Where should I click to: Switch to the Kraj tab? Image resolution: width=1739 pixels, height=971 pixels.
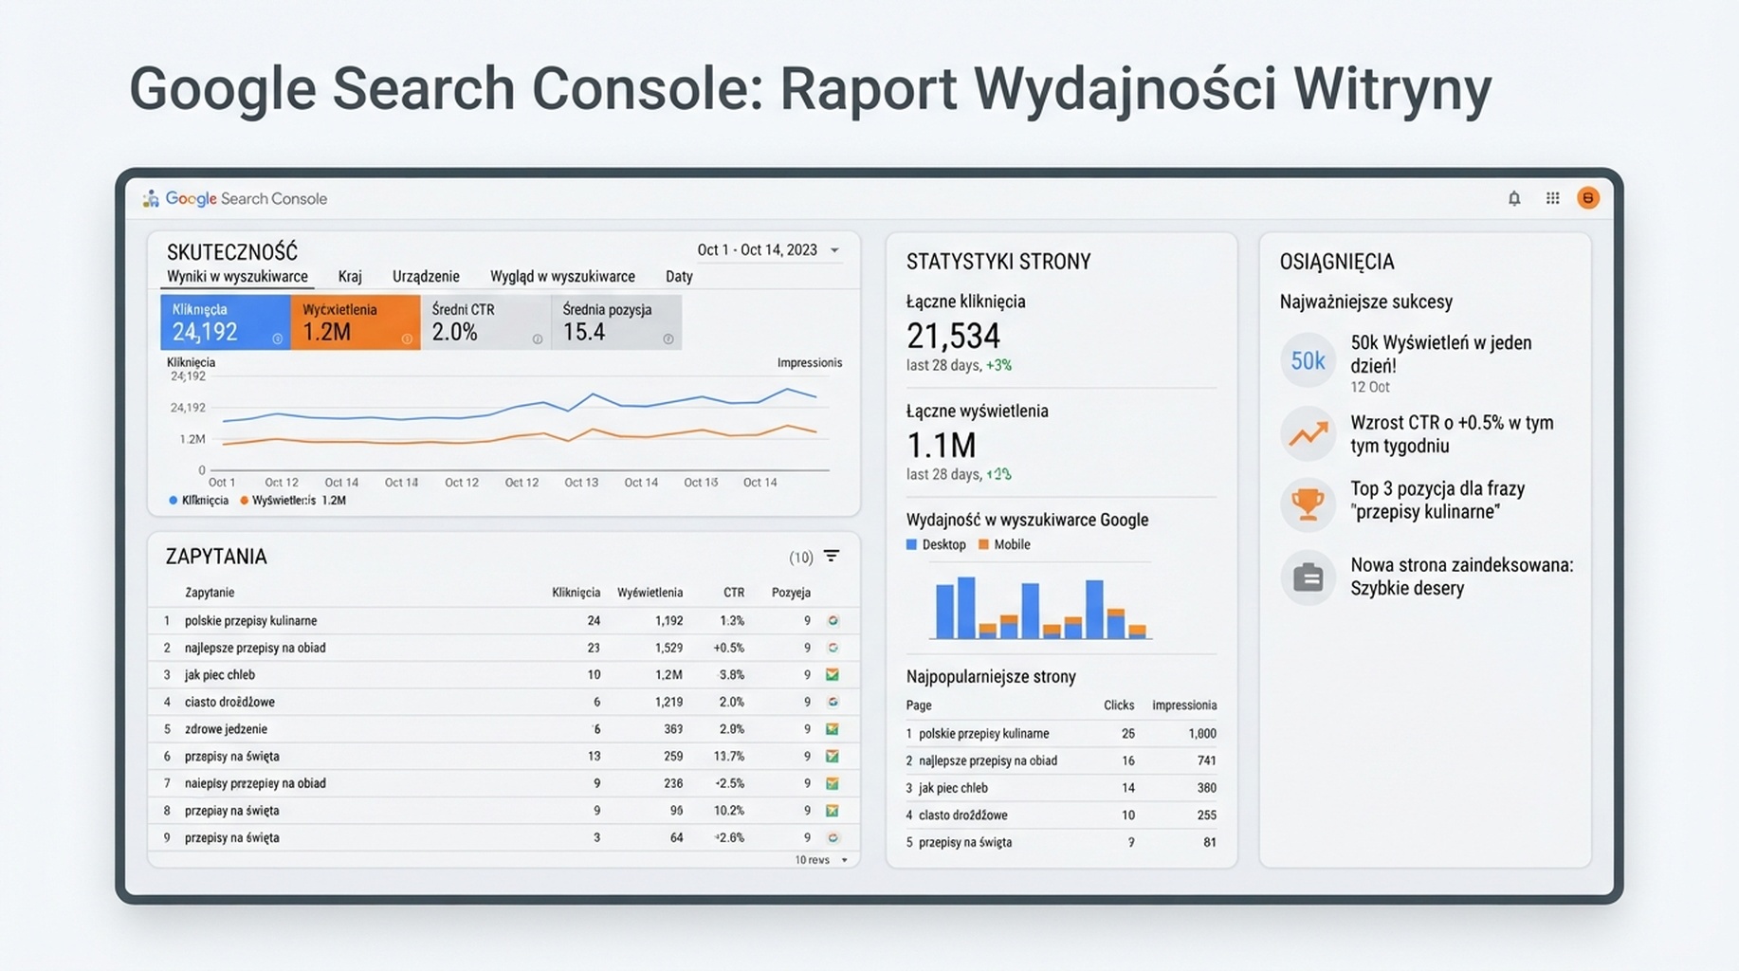pyautogui.click(x=350, y=277)
